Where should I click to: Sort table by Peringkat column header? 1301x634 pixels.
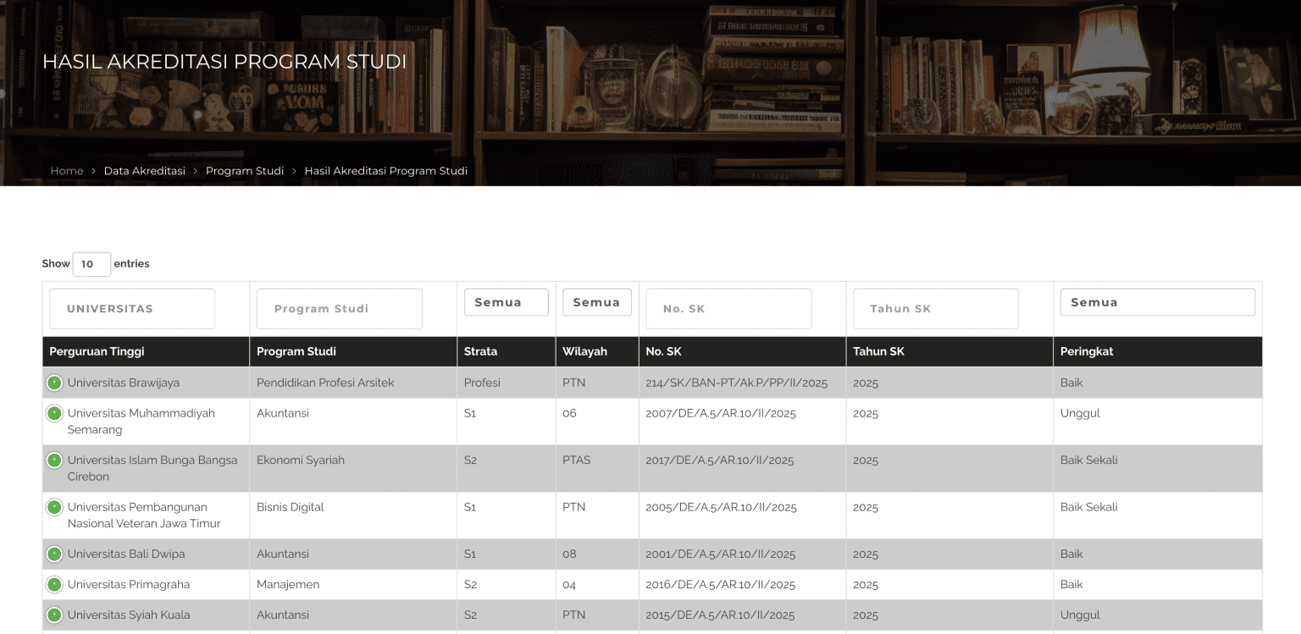pyautogui.click(x=1086, y=351)
